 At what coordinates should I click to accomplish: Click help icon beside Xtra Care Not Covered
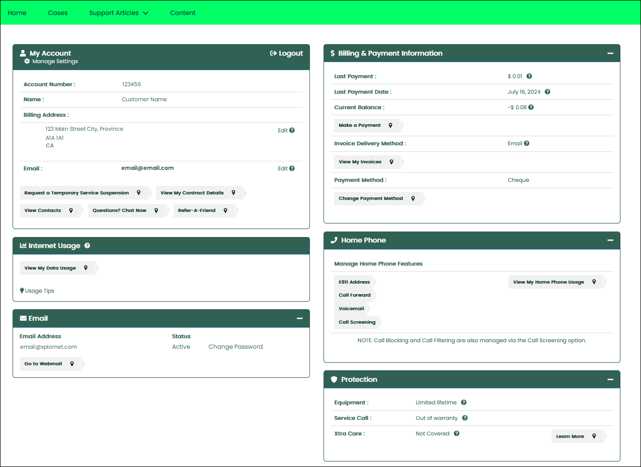click(x=456, y=433)
